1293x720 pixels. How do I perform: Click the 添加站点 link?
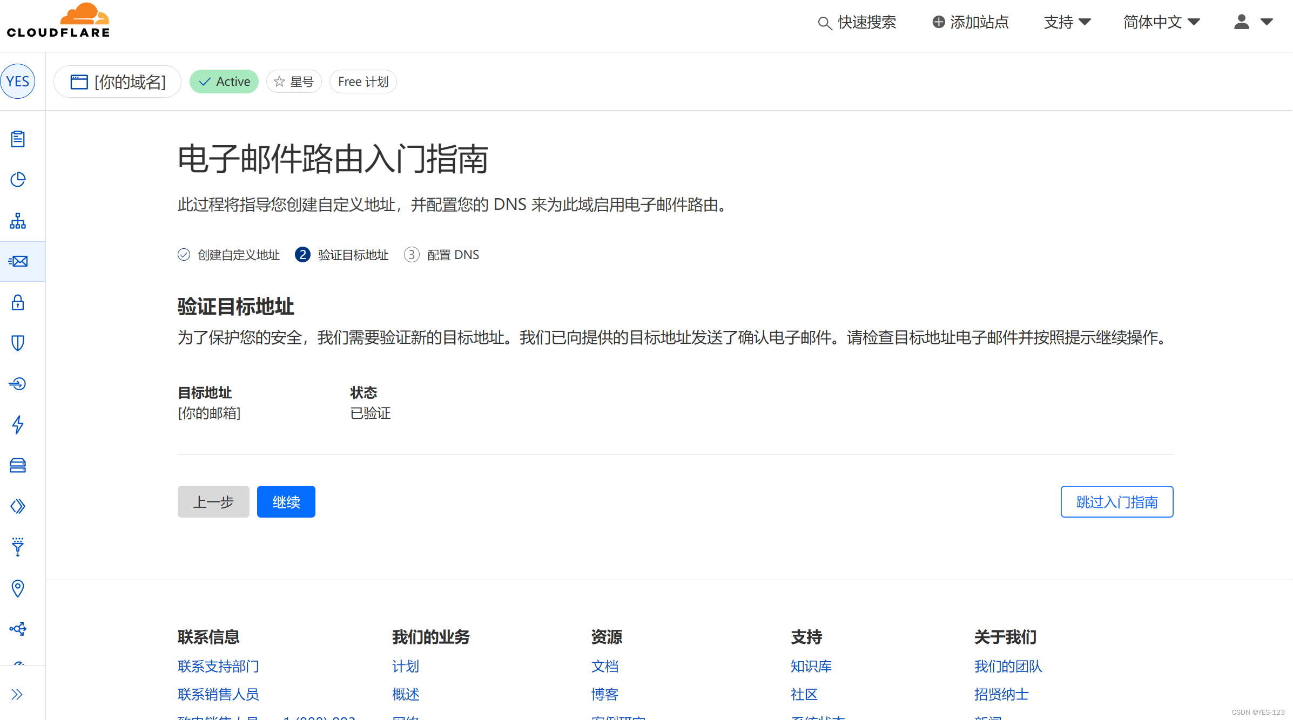point(971,22)
